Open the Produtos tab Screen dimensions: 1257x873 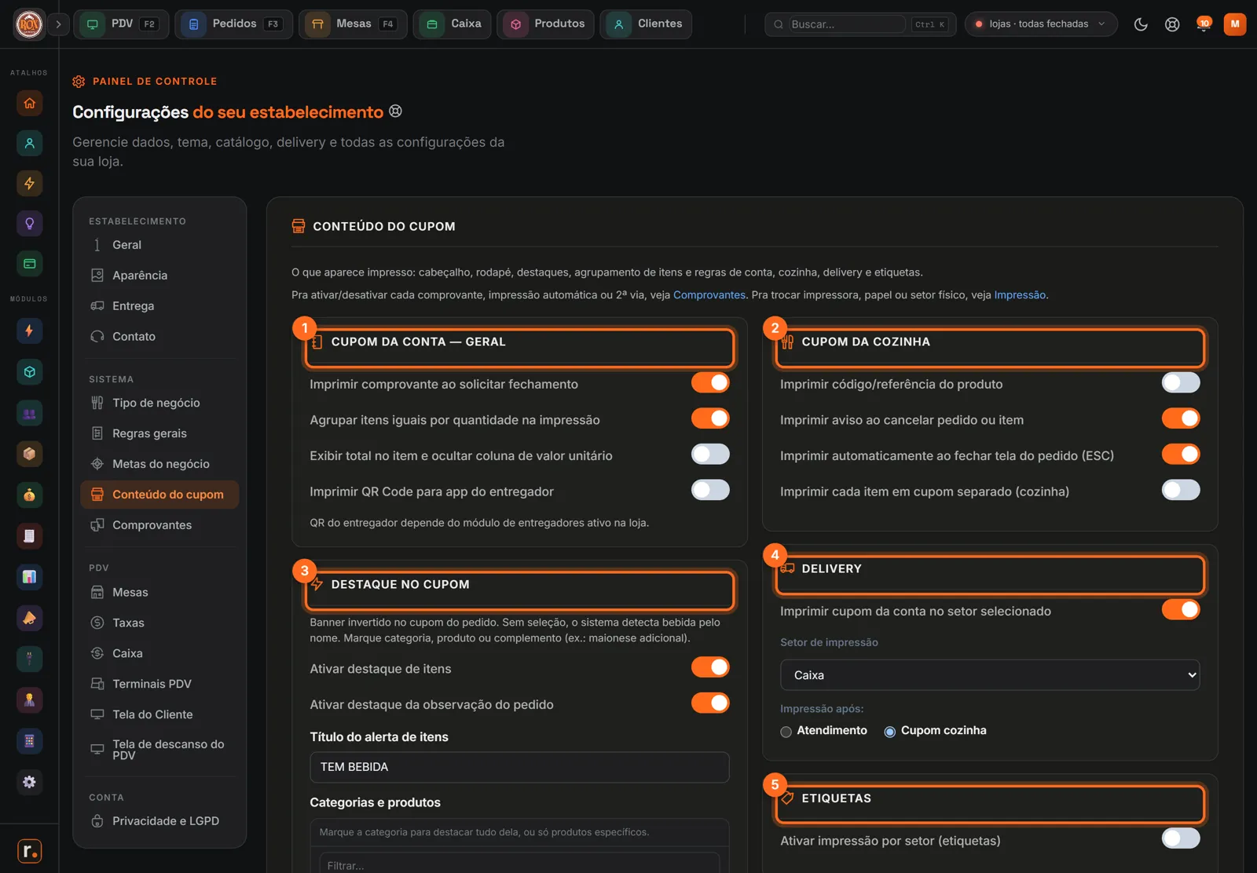click(545, 24)
